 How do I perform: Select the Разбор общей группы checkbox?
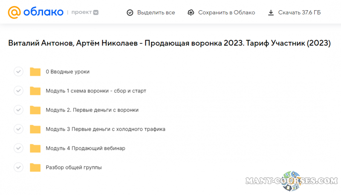(18, 167)
